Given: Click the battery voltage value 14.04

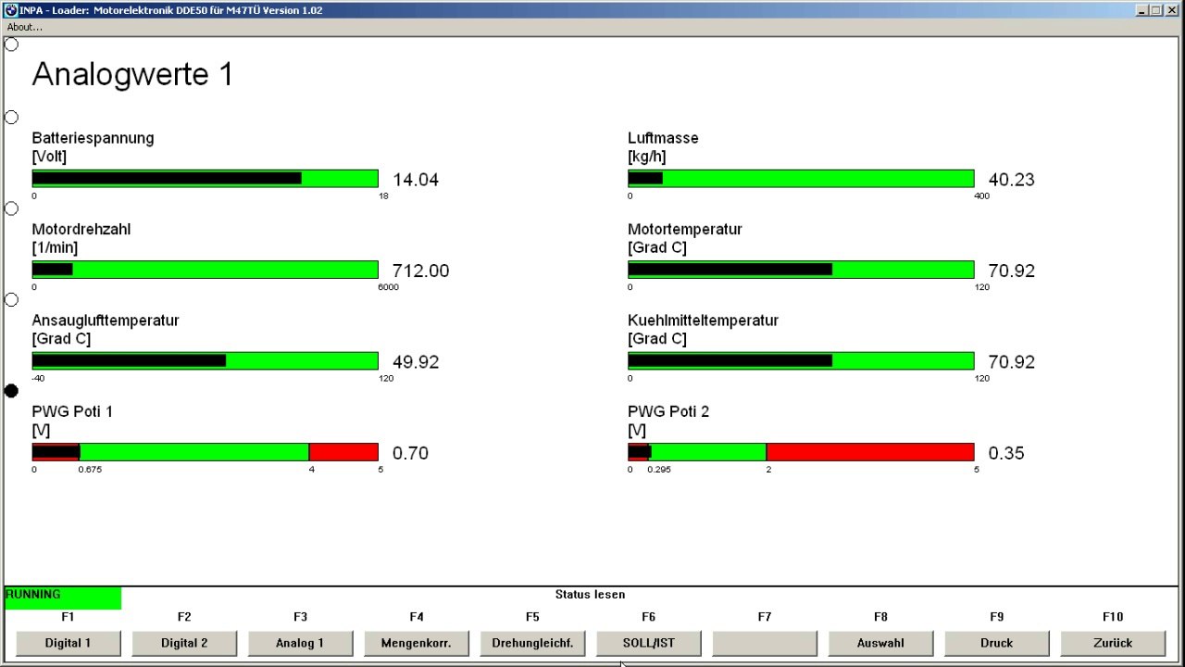Looking at the screenshot, I should (x=416, y=180).
